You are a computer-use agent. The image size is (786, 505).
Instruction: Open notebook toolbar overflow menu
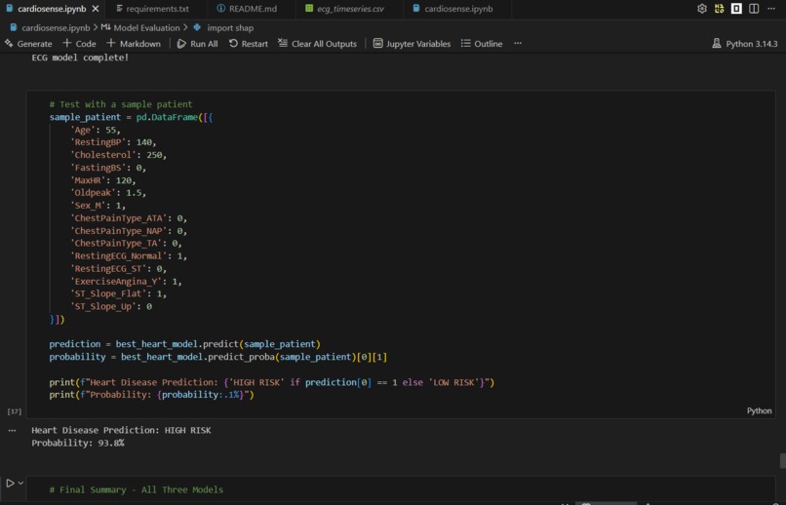coord(518,44)
